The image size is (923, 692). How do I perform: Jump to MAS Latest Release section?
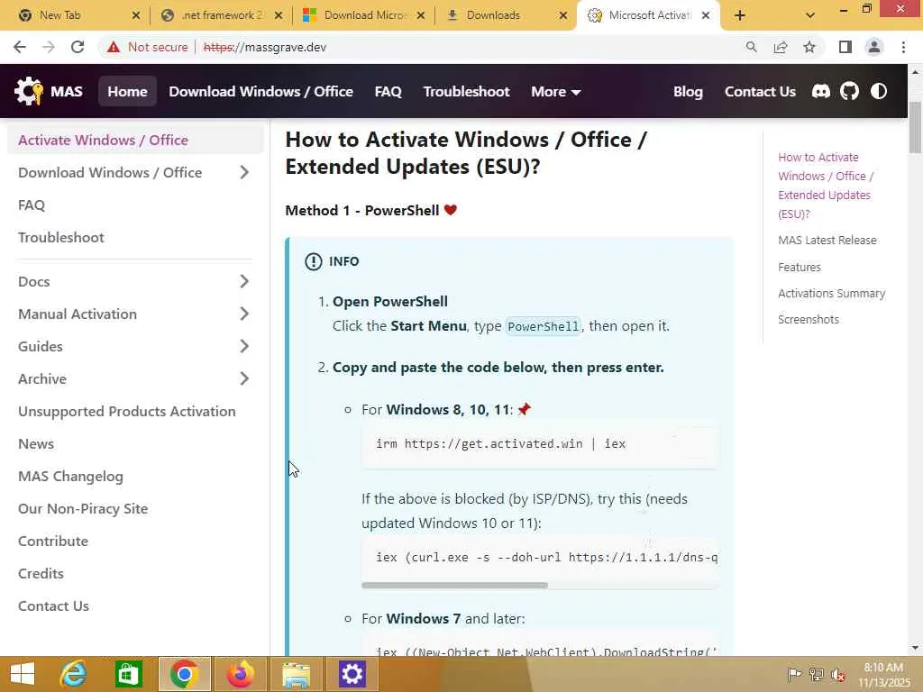[827, 240]
